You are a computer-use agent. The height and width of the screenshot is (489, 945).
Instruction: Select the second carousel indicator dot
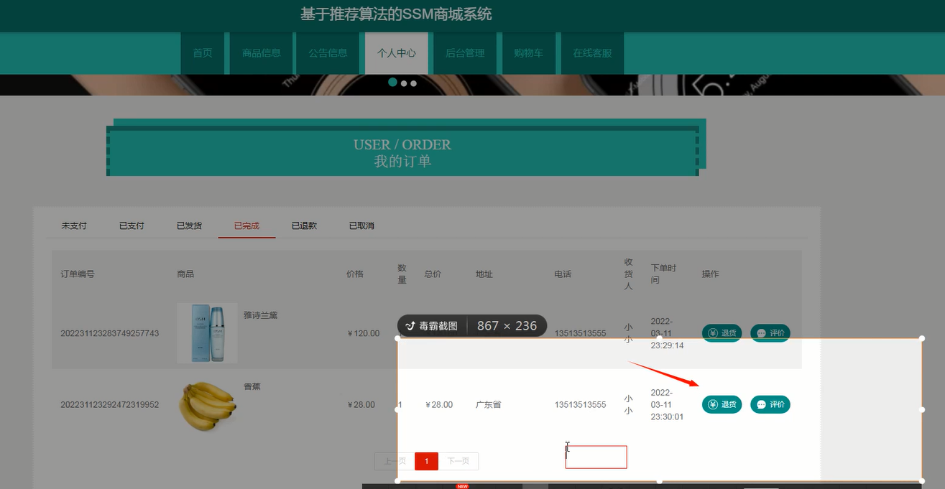tap(404, 83)
